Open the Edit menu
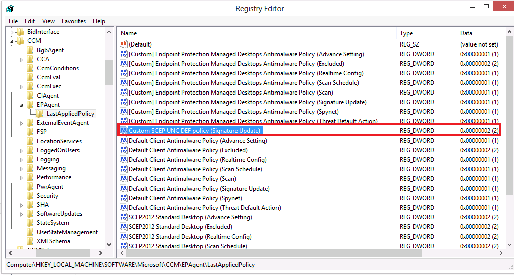The width and height of the screenshot is (514, 275). coord(30,21)
